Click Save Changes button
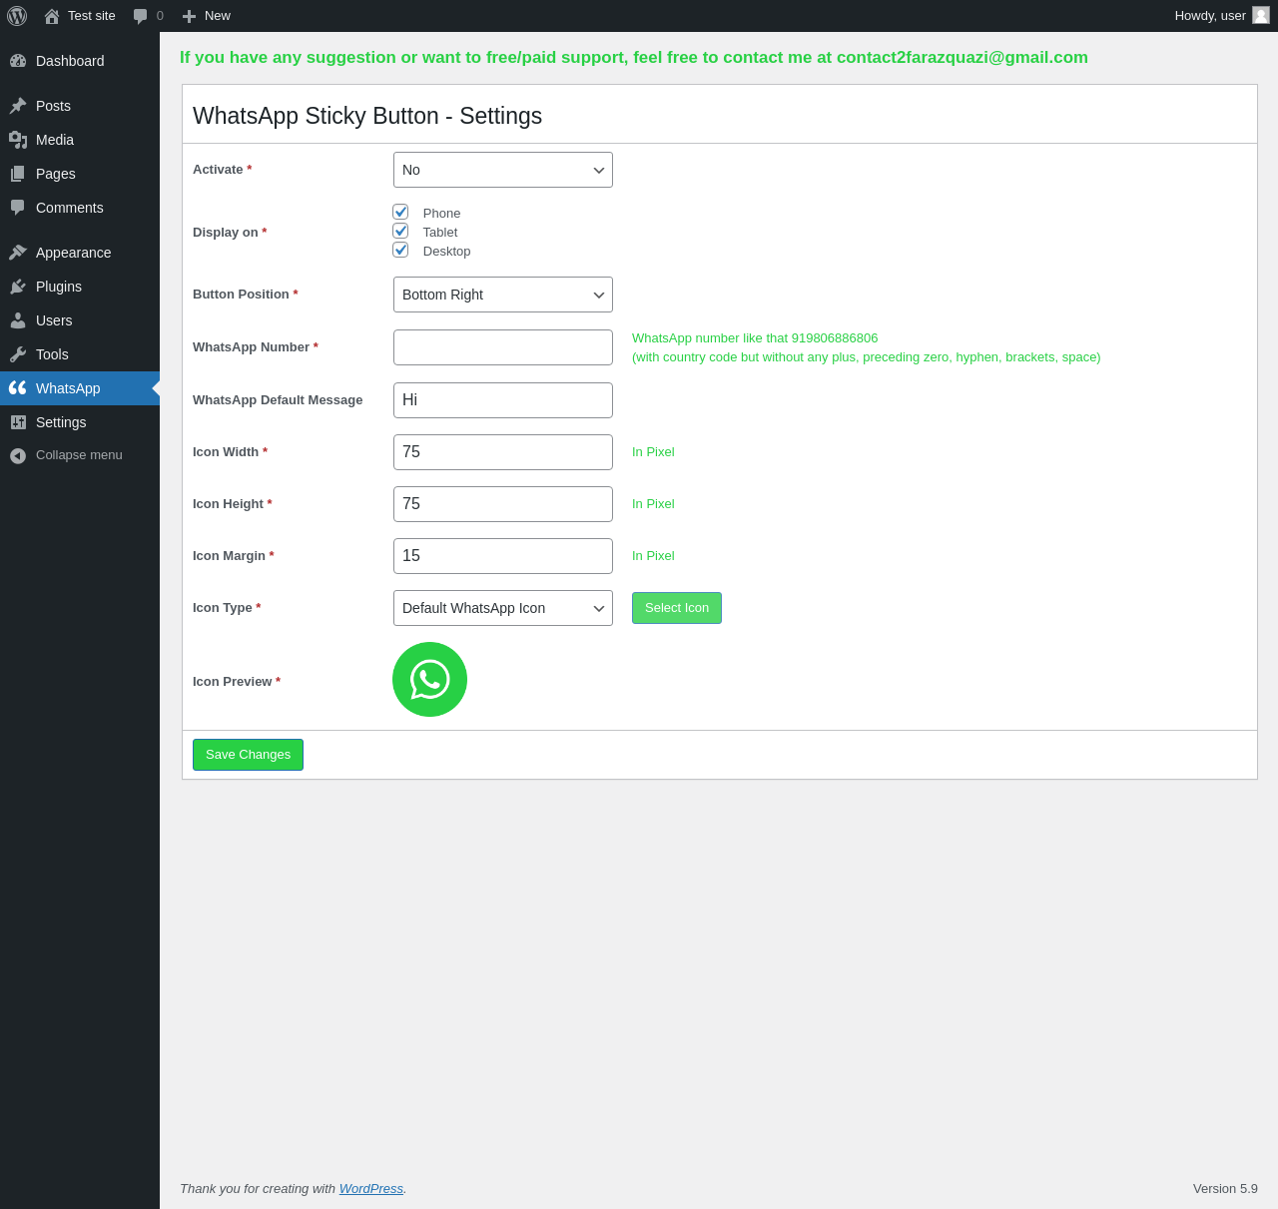This screenshot has height=1209, width=1278. pyautogui.click(x=248, y=755)
